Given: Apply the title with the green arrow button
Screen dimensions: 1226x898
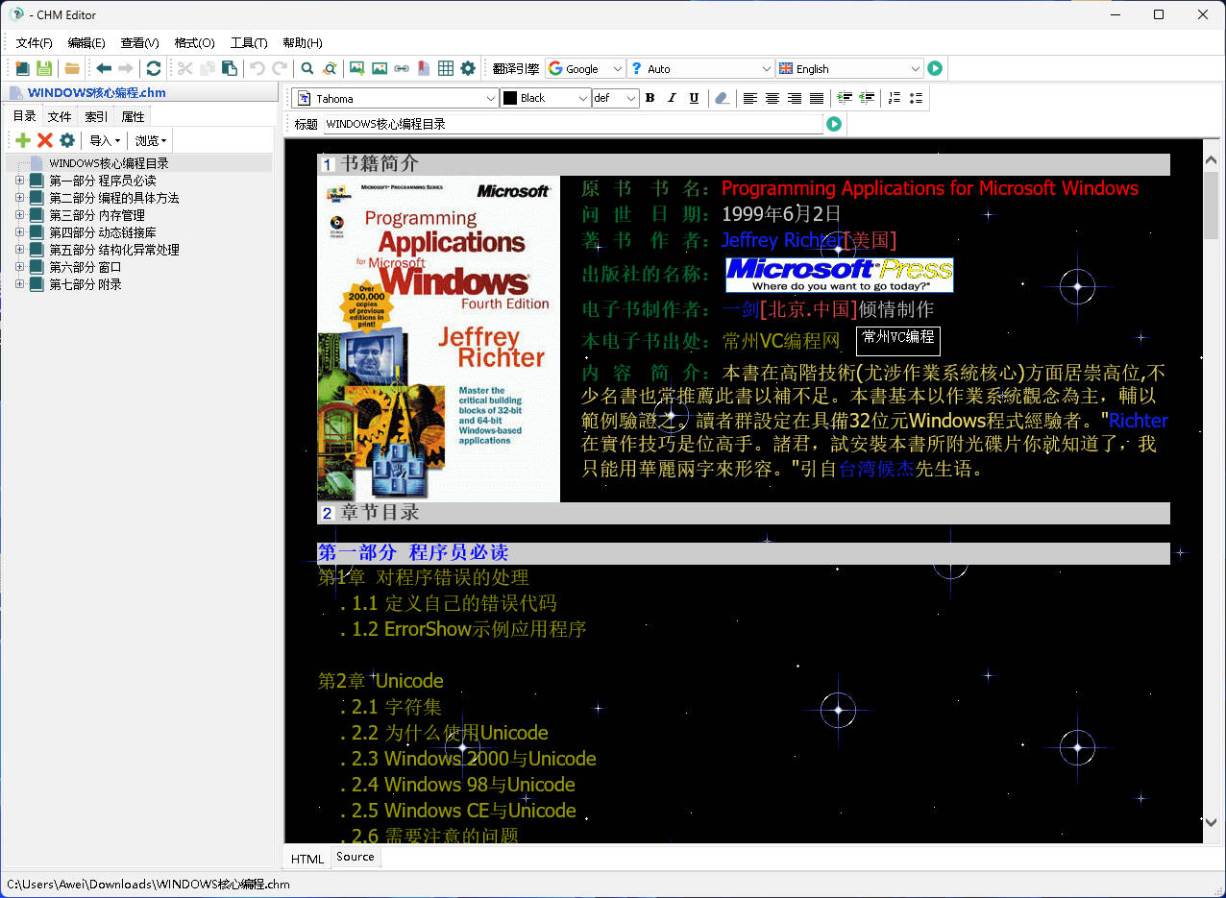Looking at the screenshot, I should pos(834,124).
